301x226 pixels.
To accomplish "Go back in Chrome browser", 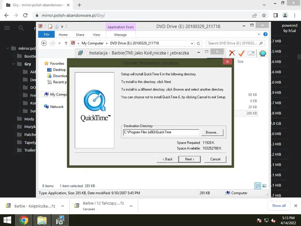I will pos(6,15).
